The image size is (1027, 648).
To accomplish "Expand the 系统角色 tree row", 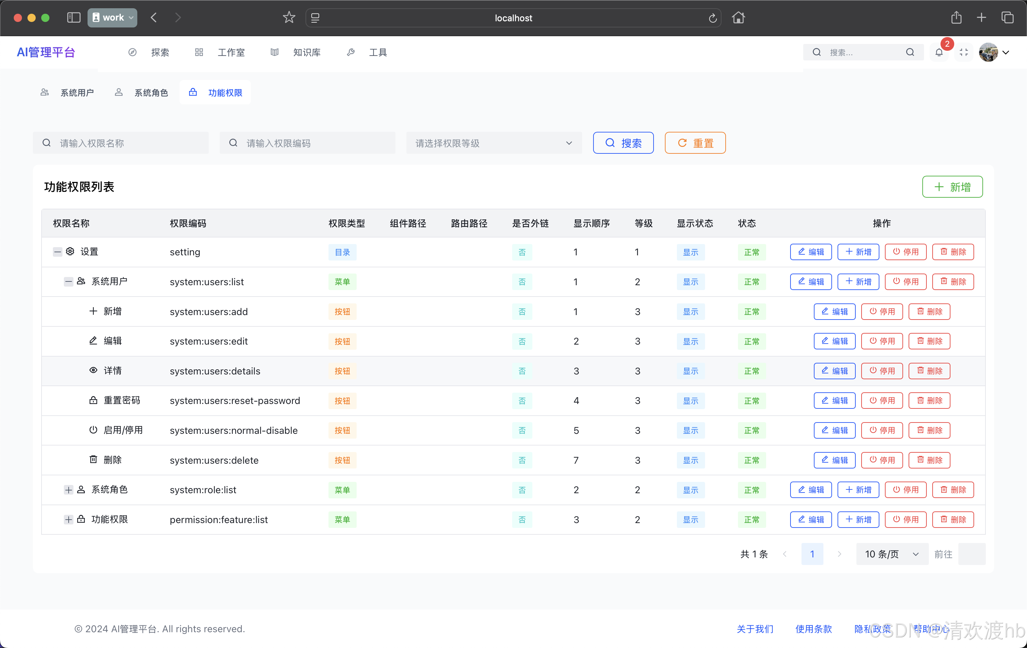I will pos(68,490).
